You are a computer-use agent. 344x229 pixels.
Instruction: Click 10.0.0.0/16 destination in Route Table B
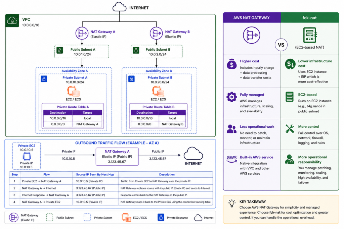coord(144,118)
